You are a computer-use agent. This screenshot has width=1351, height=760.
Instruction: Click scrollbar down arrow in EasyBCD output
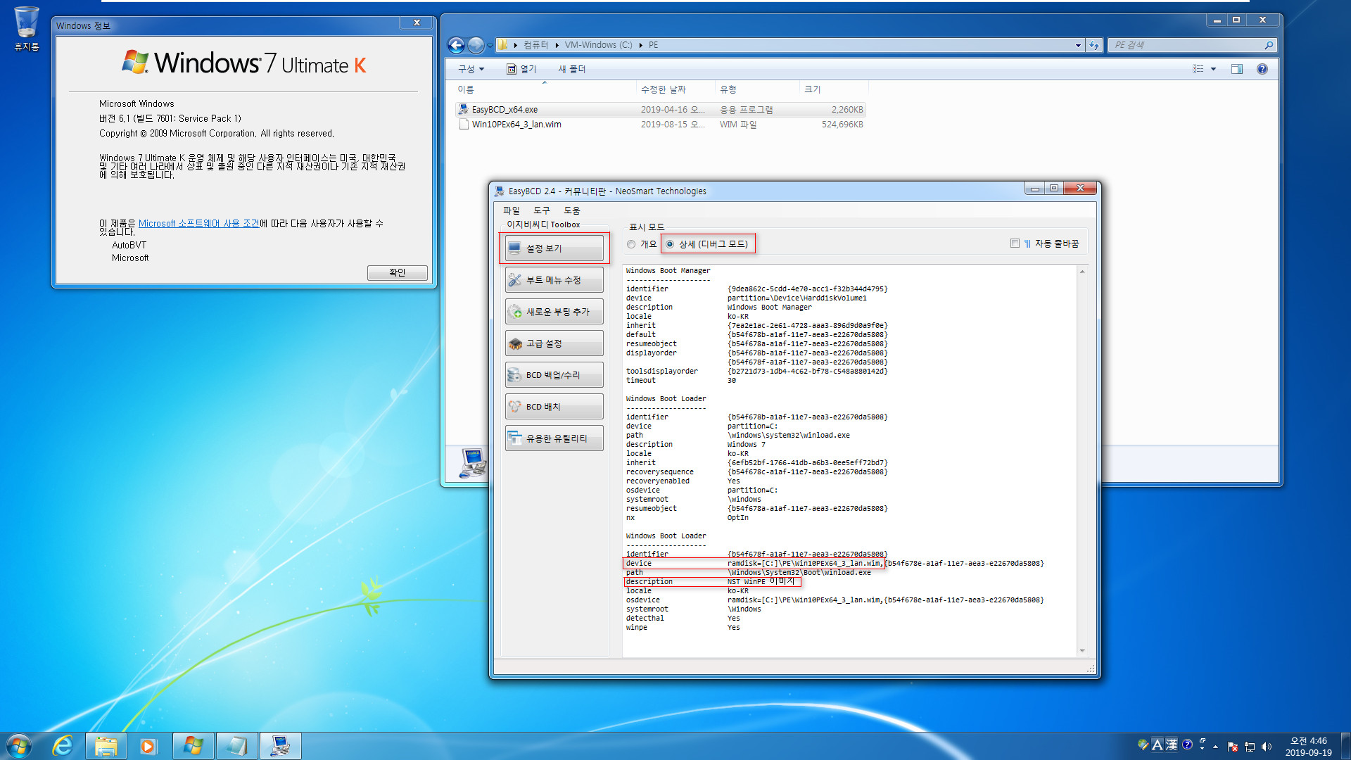tap(1082, 651)
